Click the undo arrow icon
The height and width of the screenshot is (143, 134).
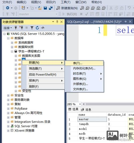(129, 8)
